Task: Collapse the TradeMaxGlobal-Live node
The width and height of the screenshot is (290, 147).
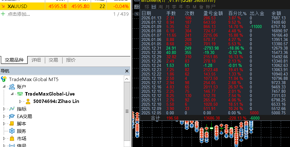Action: [x=12, y=94]
